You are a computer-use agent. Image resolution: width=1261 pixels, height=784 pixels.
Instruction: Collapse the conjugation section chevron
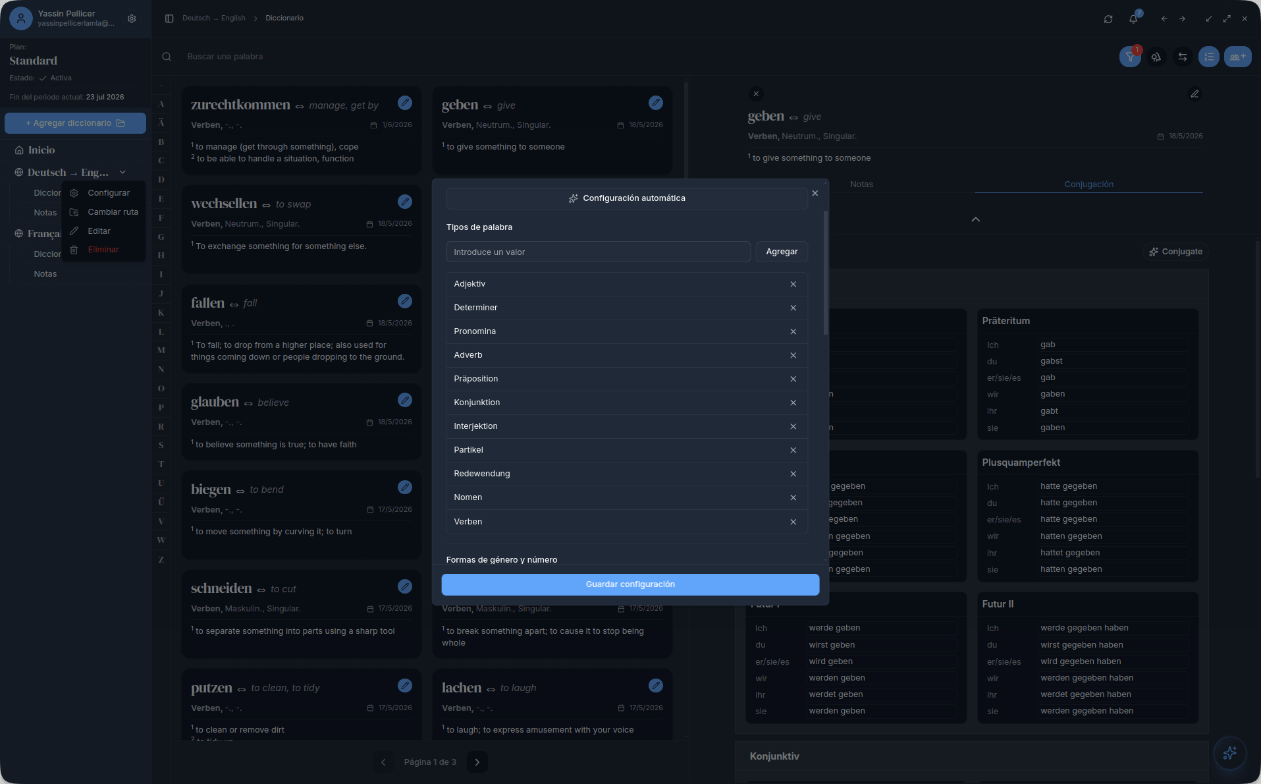(976, 219)
